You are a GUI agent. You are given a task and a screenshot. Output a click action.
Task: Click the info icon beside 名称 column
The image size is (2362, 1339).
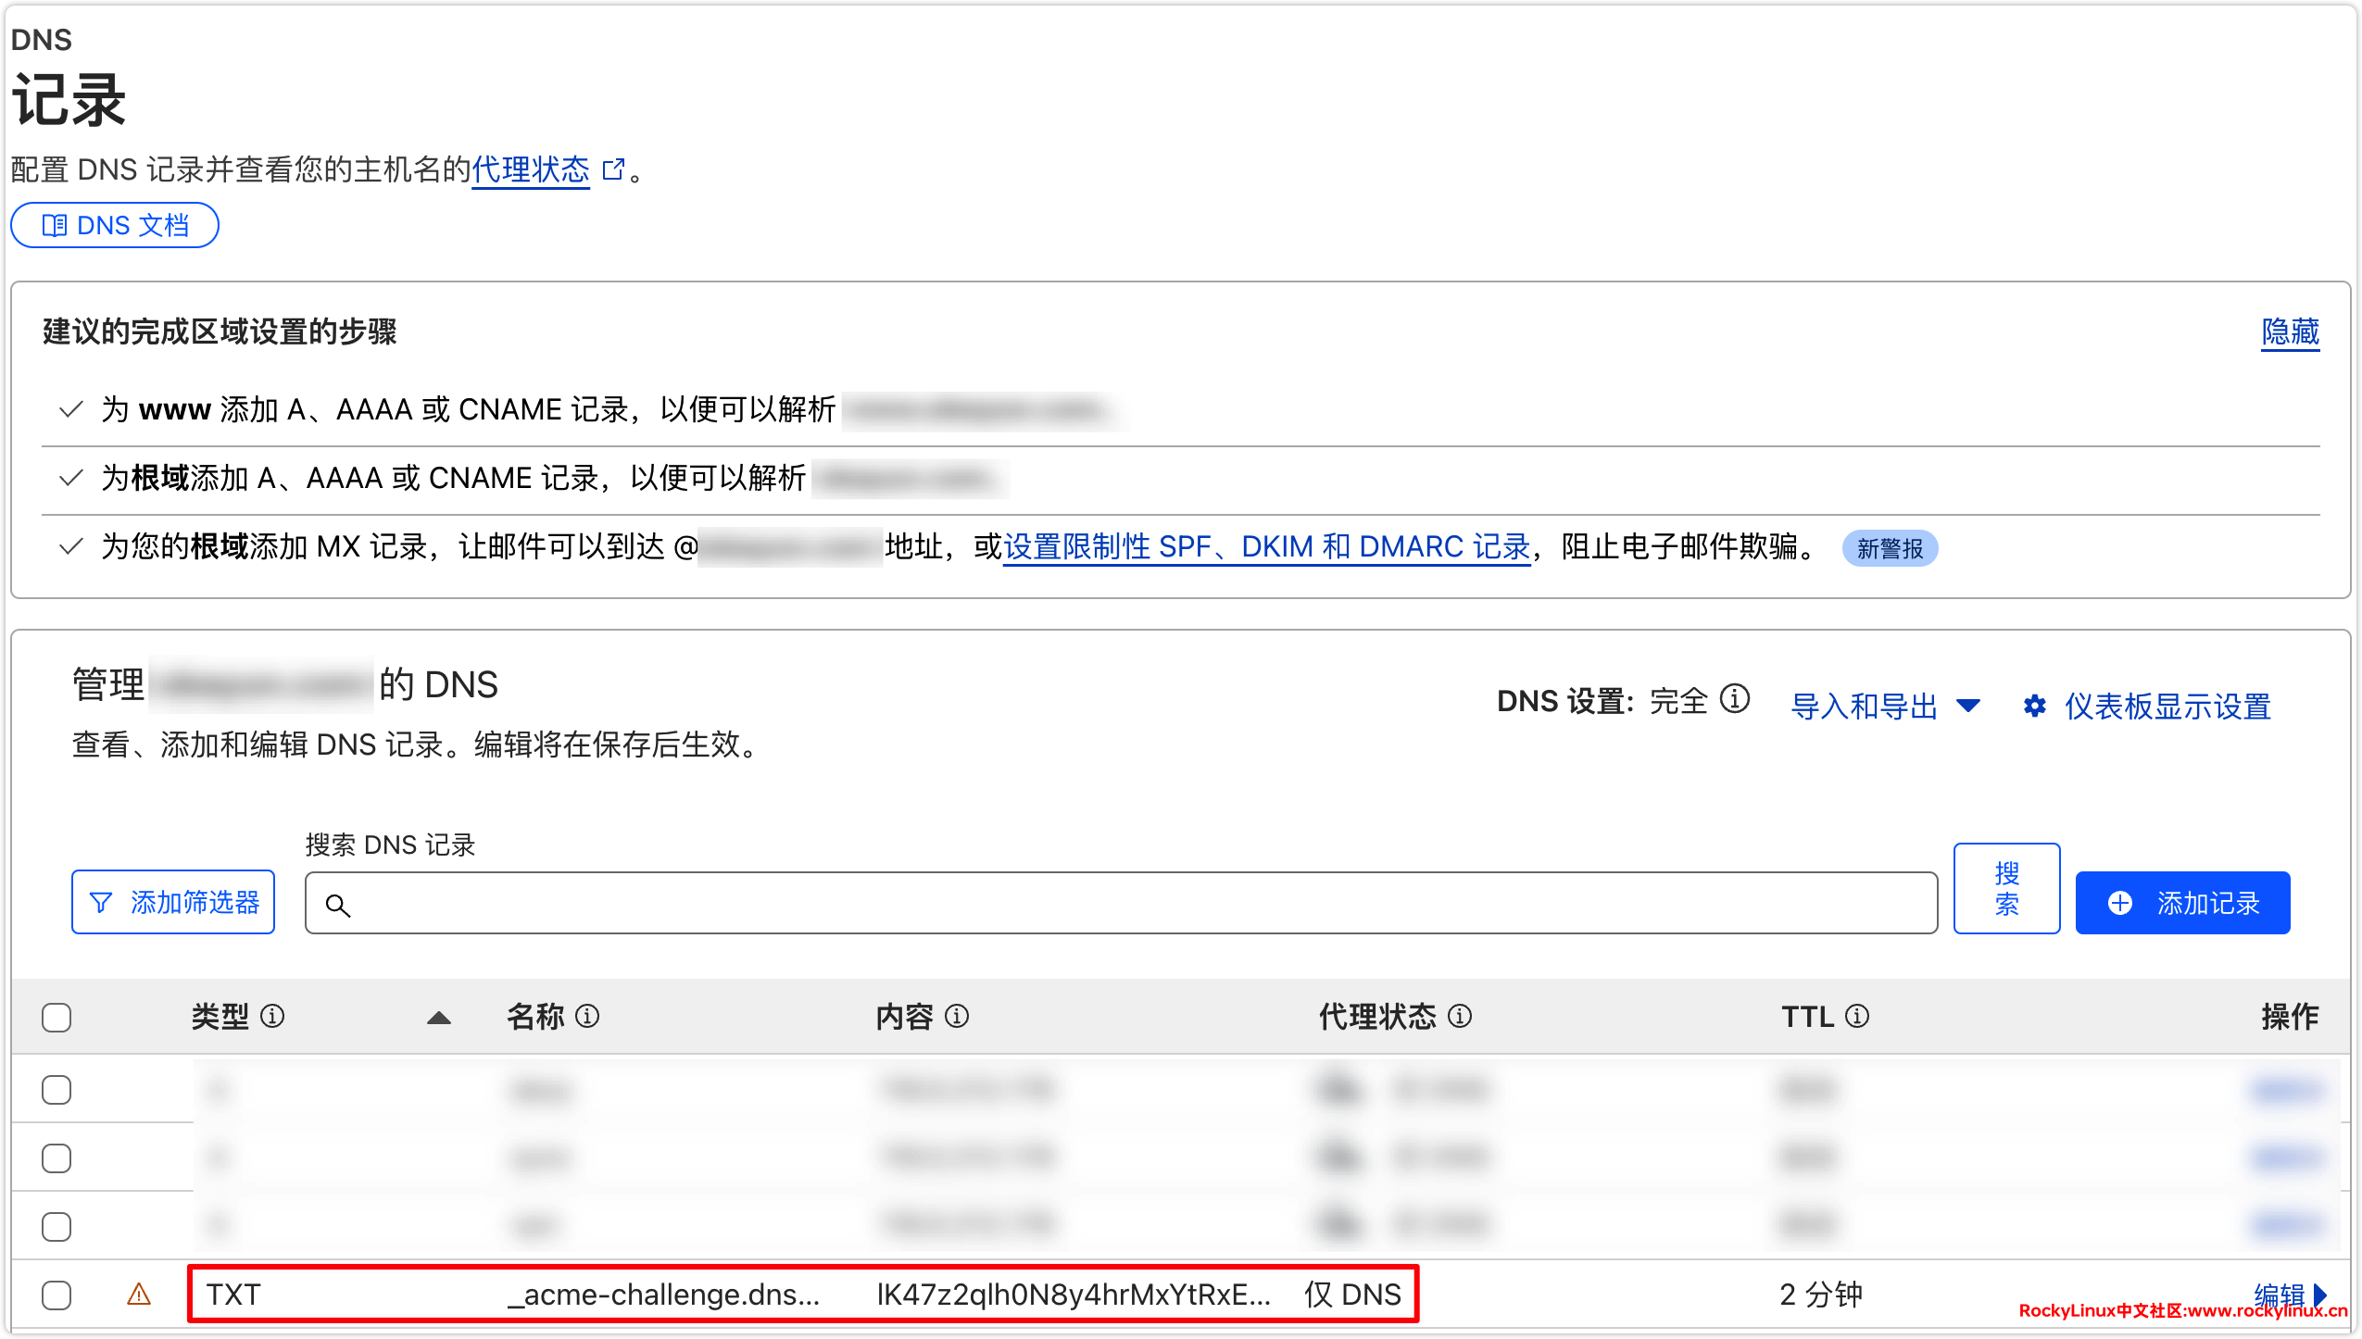pyautogui.click(x=587, y=1017)
